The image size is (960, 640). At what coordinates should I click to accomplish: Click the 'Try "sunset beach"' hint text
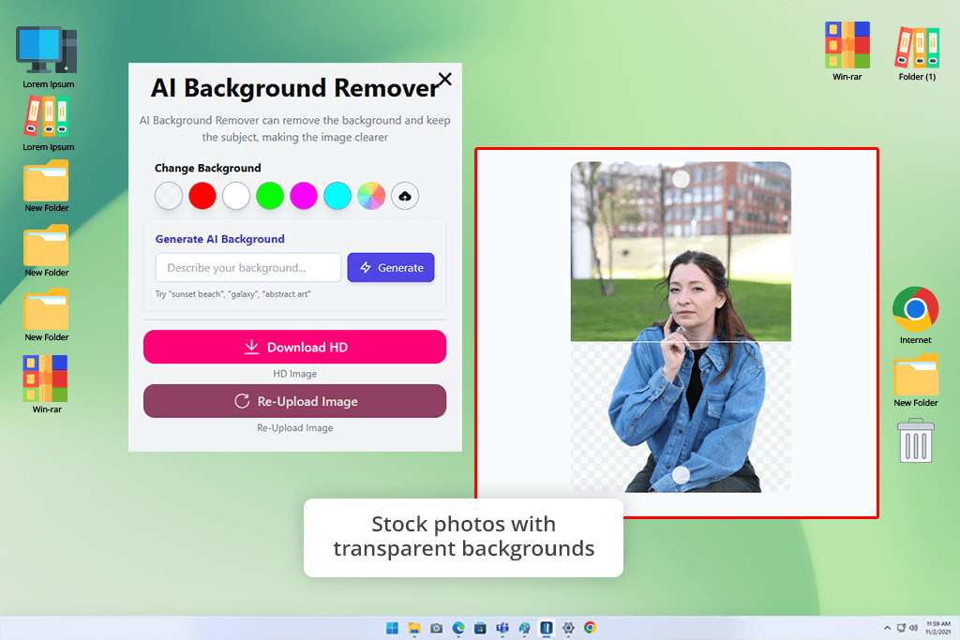point(232,294)
